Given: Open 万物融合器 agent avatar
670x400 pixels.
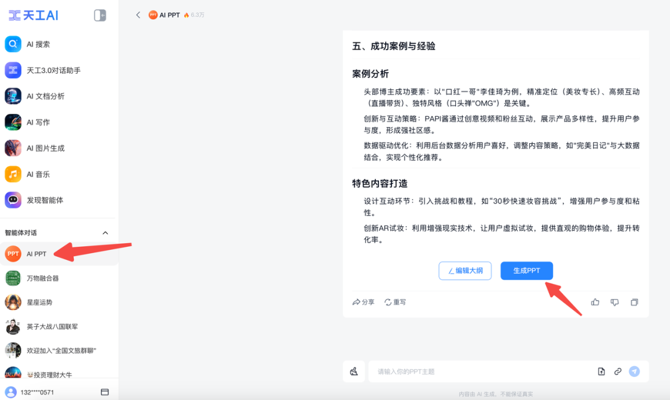Looking at the screenshot, I should pyautogui.click(x=13, y=278).
